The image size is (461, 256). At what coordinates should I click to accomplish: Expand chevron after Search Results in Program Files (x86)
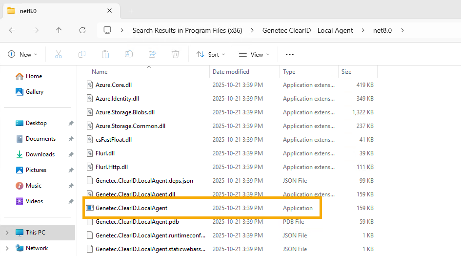[x=252, y=30]
